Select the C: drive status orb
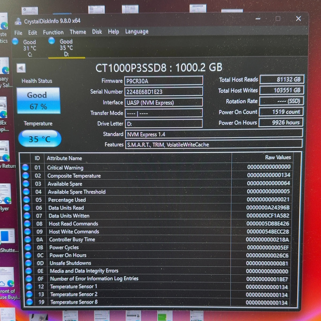The width and height of the screenshot is (321, 321). tap(15, 41)
